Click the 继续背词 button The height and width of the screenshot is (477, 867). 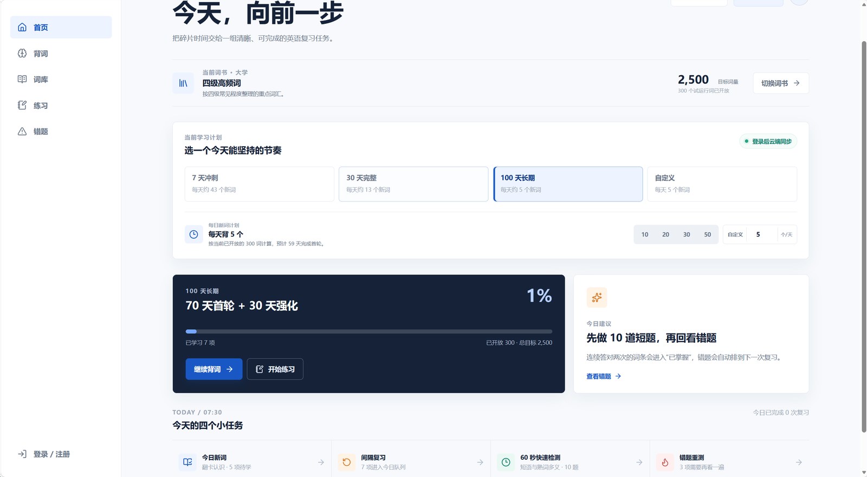point(214,369)
